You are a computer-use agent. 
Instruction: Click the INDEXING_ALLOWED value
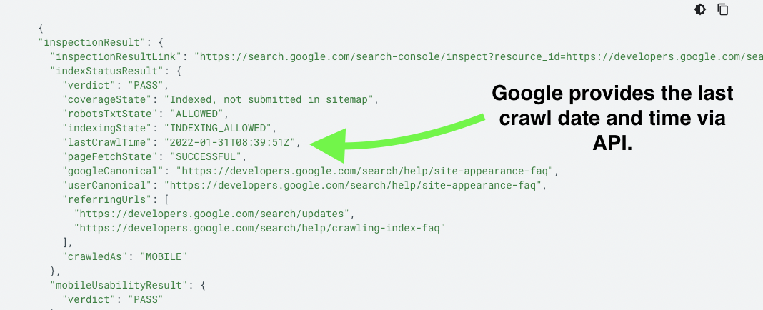(x=217, y=128)
